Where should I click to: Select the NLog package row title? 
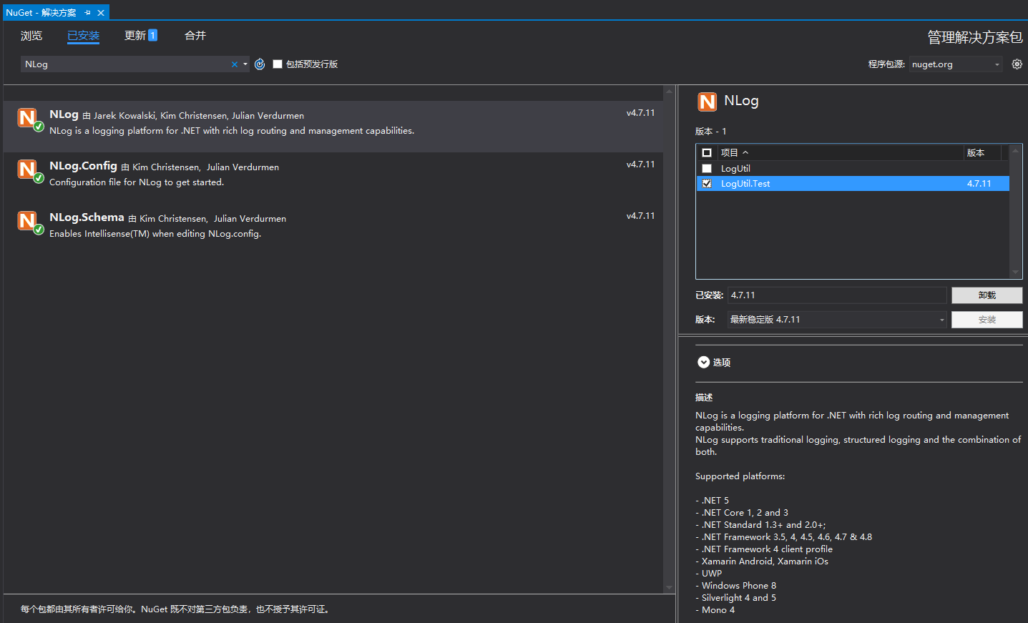[x=64, y=114]
